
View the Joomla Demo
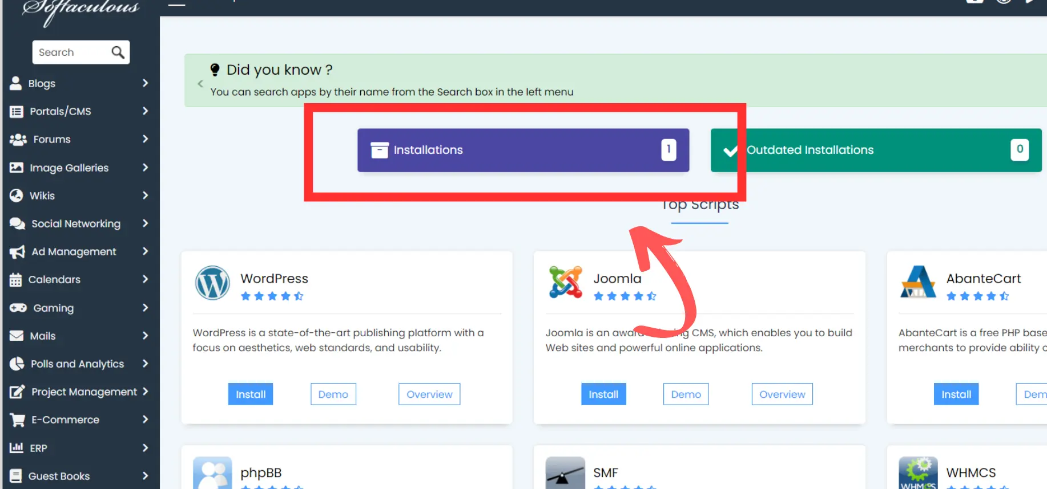[686, 394]
